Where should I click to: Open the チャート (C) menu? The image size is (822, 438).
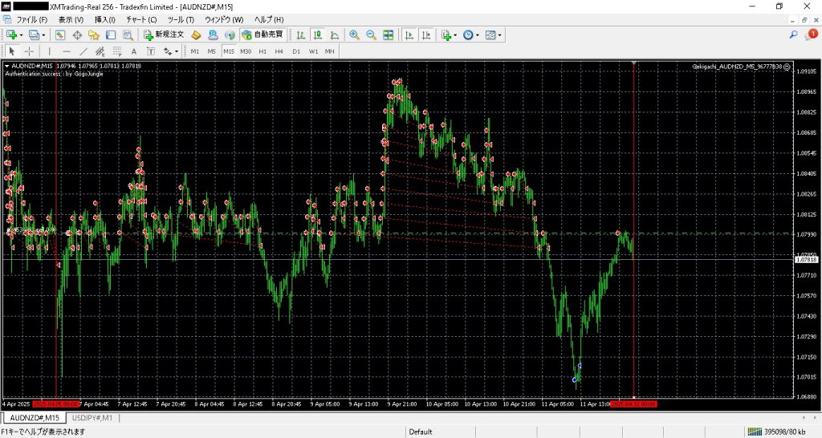pos(141,19)
